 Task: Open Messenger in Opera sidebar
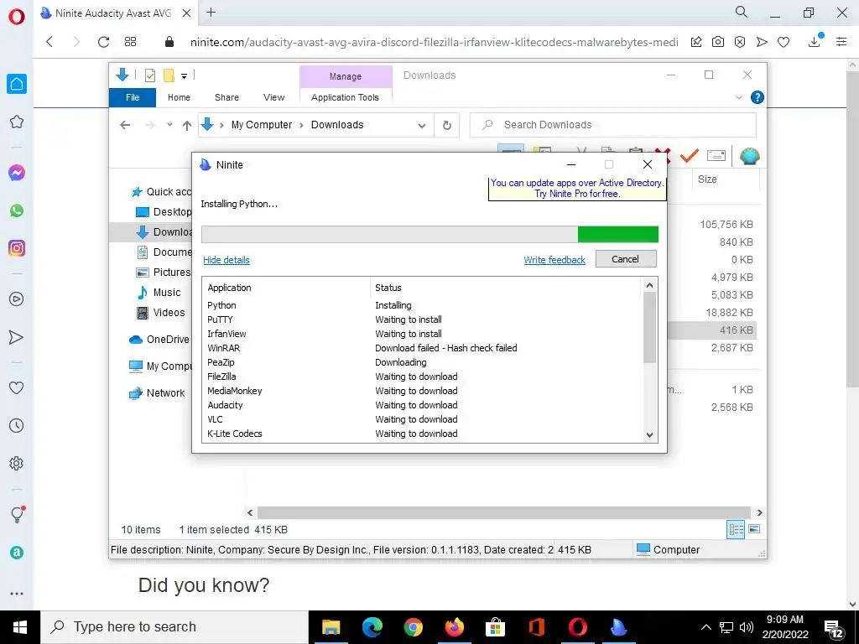pos(17,173)
